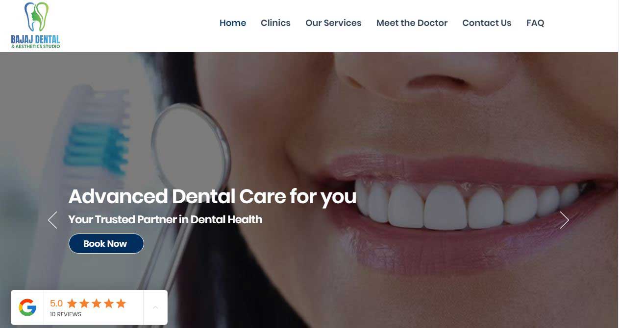Click the first orange star in rating
This screenshot has width=619, height=328.
point(72,304)
